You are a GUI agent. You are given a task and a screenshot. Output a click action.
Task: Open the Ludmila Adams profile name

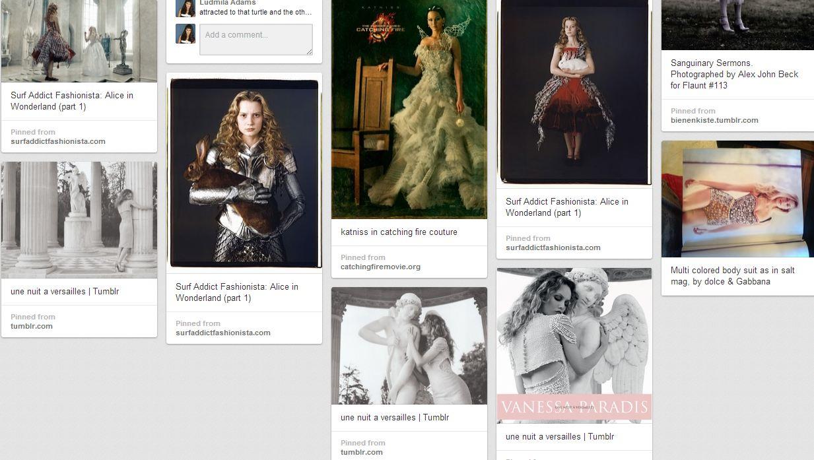coord(228,3)
